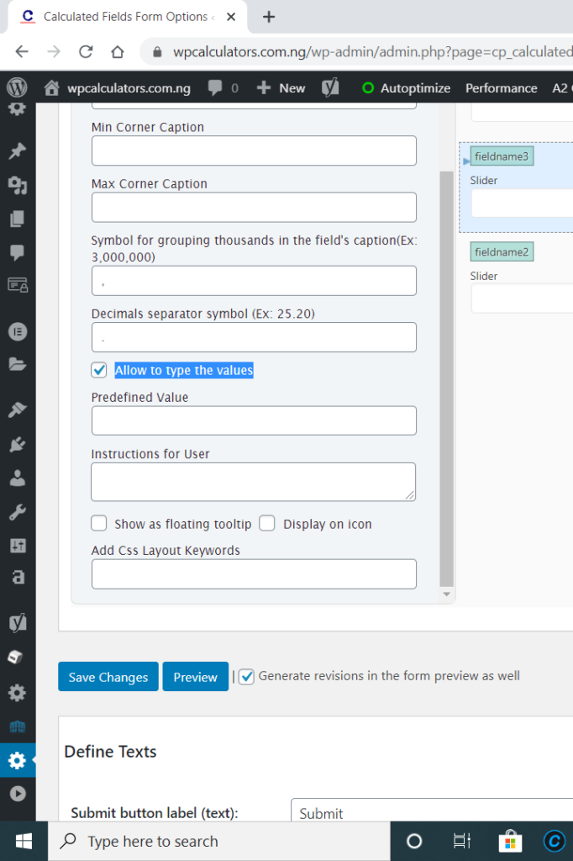Open the Performance menu in the admin bar
The width and height of the screenshot is (573, 861).
[x=501, y=87]
